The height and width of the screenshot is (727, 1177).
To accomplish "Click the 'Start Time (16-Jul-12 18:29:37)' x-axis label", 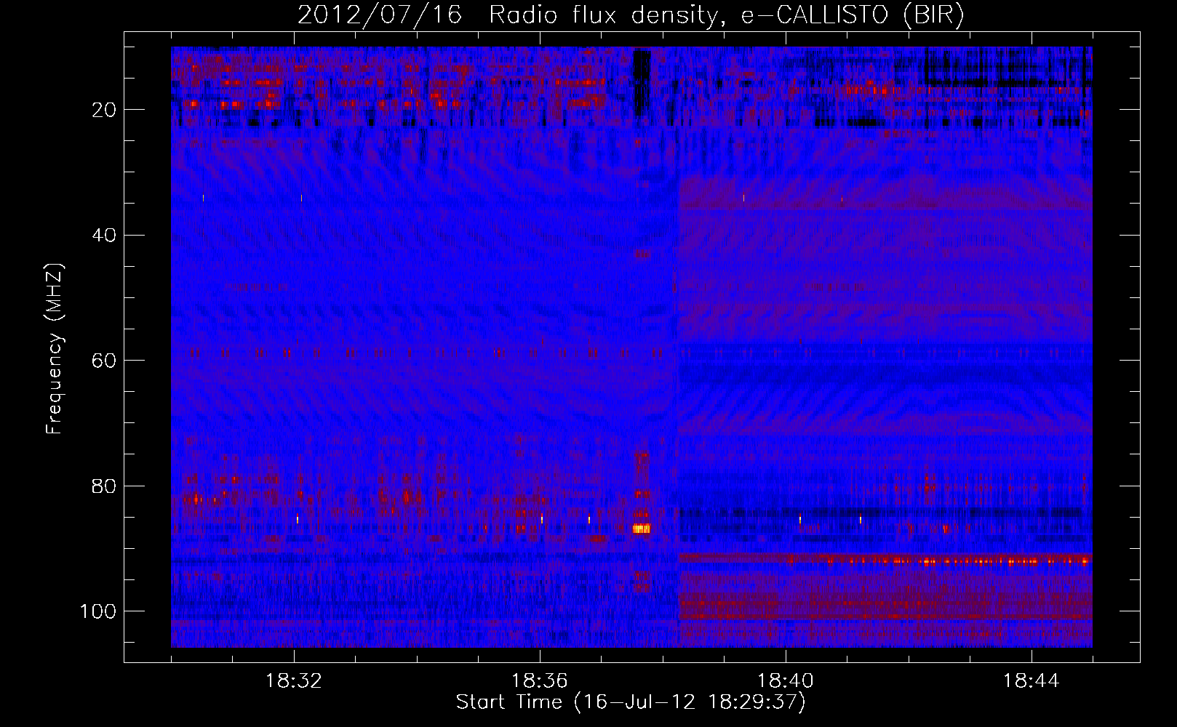I will click(x=631, y=702).
